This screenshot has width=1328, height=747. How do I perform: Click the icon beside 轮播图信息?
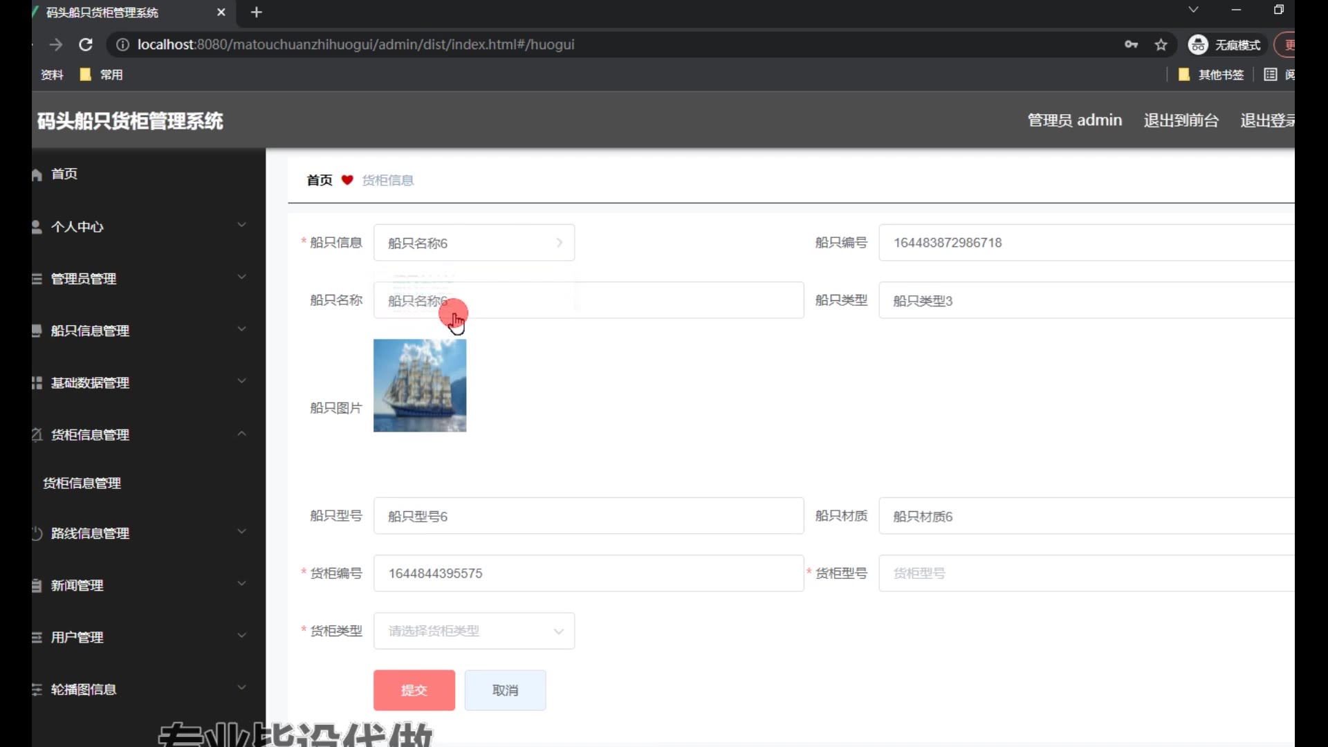click(x=37, y=689)
